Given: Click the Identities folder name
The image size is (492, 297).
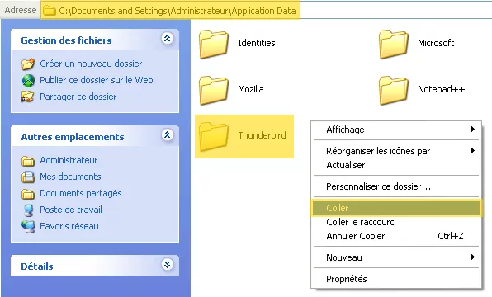Looking at the screenshot, I should [x=257, y=43].
